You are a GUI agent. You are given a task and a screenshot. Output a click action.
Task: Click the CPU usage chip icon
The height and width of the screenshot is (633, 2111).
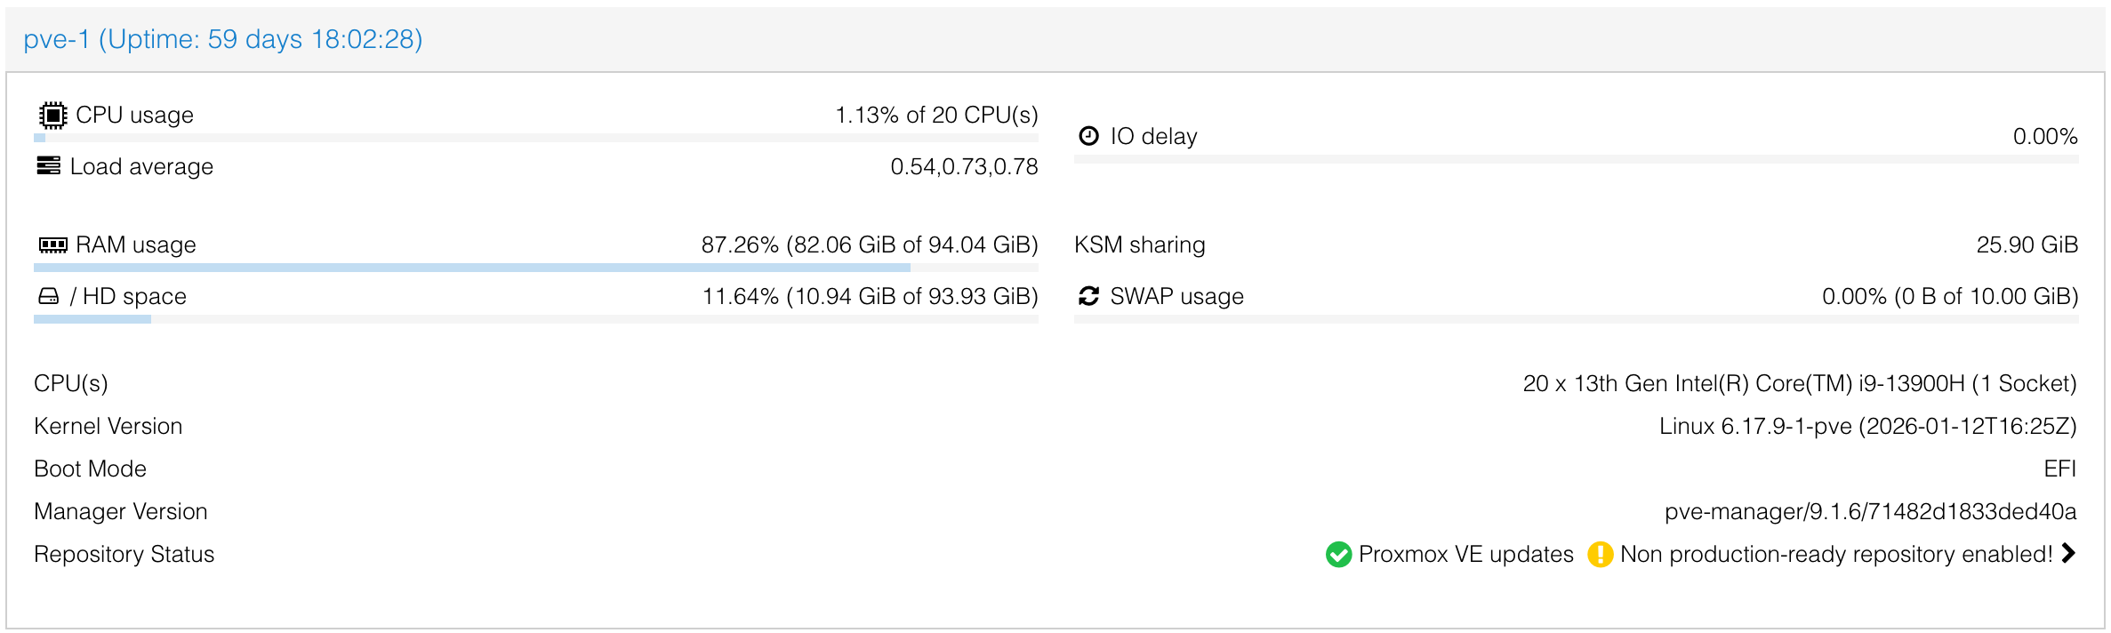click(x=52, y=115)
